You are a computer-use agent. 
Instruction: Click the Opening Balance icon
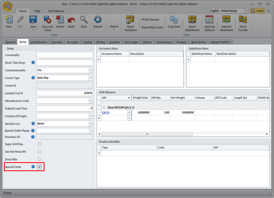209,23
